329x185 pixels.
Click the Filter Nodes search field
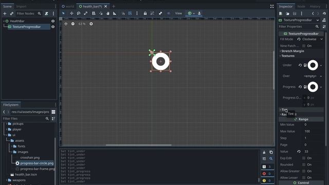(x=29, y=14)
